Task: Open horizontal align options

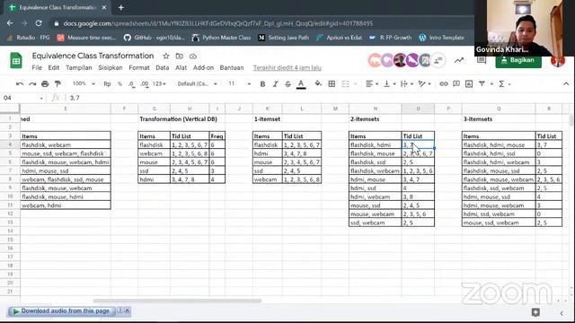Action: coord(371,83)
